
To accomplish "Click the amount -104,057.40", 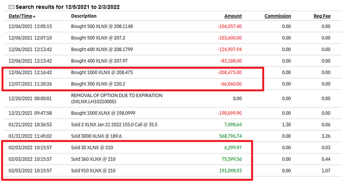I will pyautogui.click(x=229, y=27).
